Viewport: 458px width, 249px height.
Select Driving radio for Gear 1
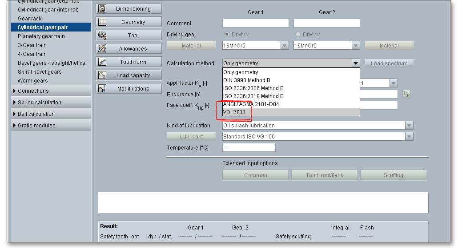227,35
